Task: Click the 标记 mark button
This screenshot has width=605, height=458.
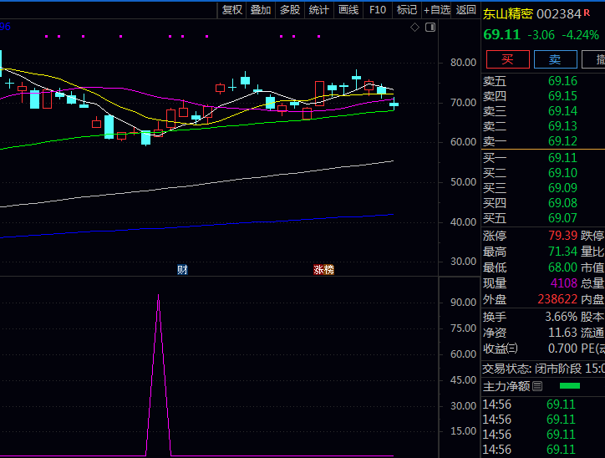Action: pos(407,9)
